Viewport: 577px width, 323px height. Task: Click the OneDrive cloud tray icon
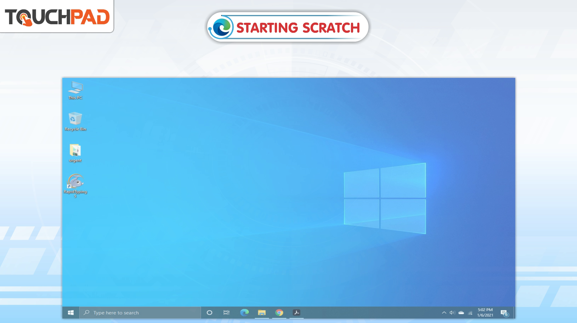461,313
